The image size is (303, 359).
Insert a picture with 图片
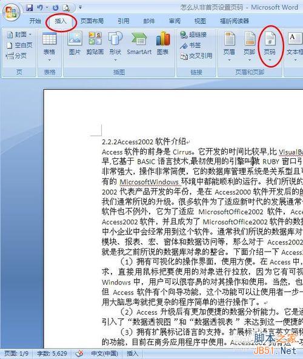[x=75, y=44]
